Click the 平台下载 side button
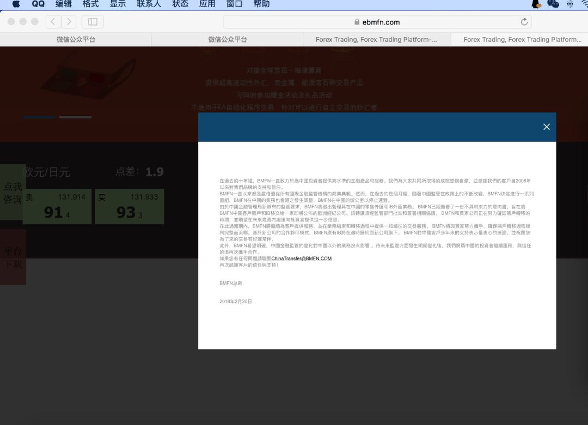Viewport: 588px width, 425px height. click(13, 257)
